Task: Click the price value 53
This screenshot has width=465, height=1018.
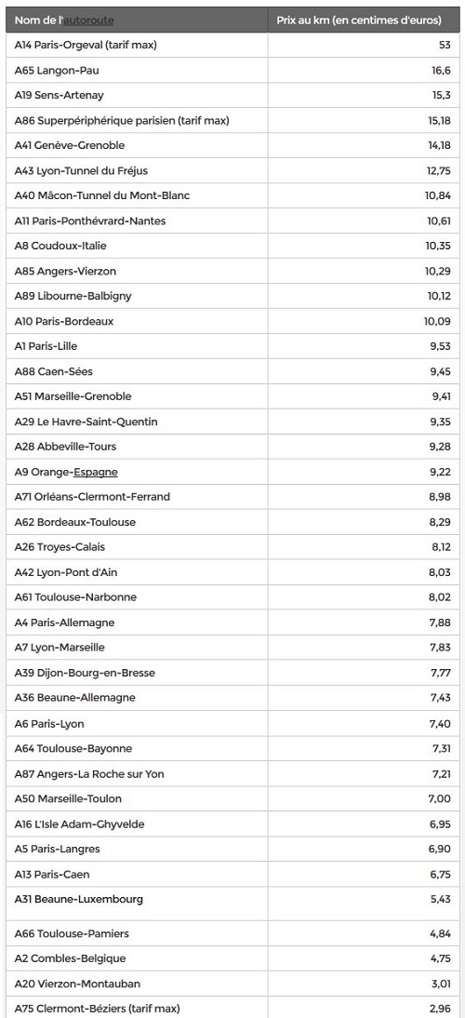Action: click(x=445, y=45)
